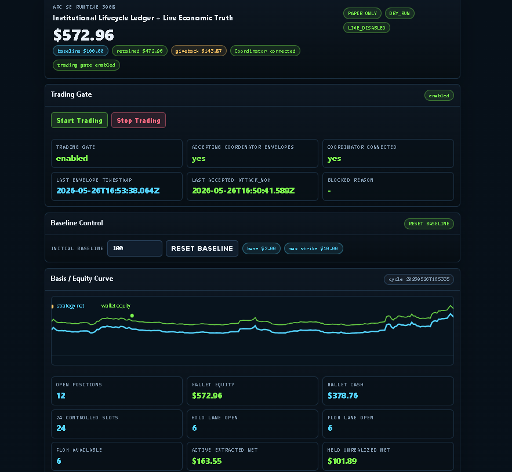Click the enabled badge in Trading Gate header

pyautogui.click(x=439, y=96)
